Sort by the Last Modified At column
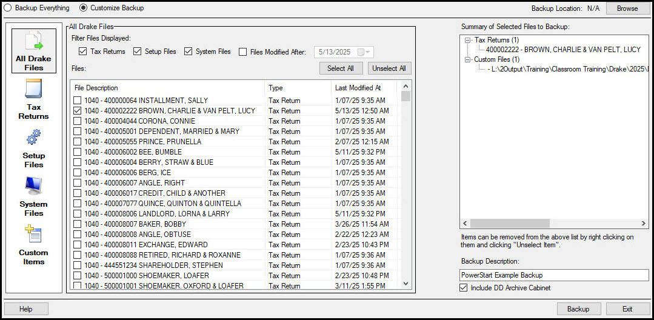This screenshot has width=654, height=320. (x=364, y=88)
